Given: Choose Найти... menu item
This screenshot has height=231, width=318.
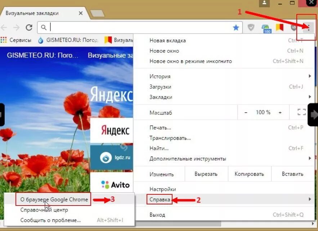Looking at the screenshot, I should (224, 148).
